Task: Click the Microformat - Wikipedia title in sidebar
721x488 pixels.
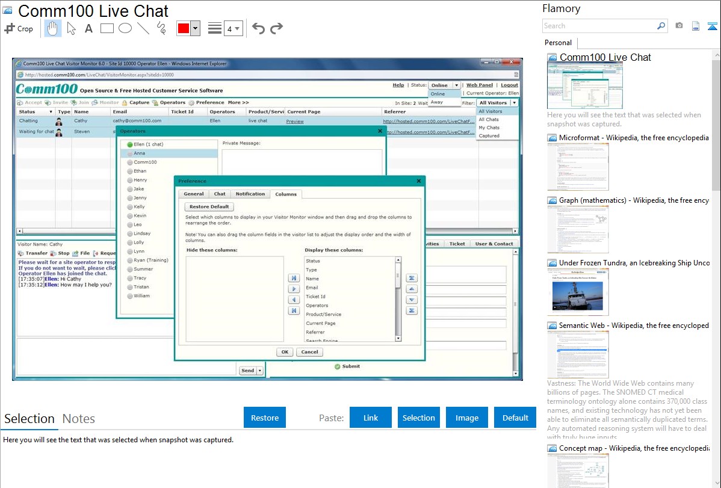Action: pos(634,138)
